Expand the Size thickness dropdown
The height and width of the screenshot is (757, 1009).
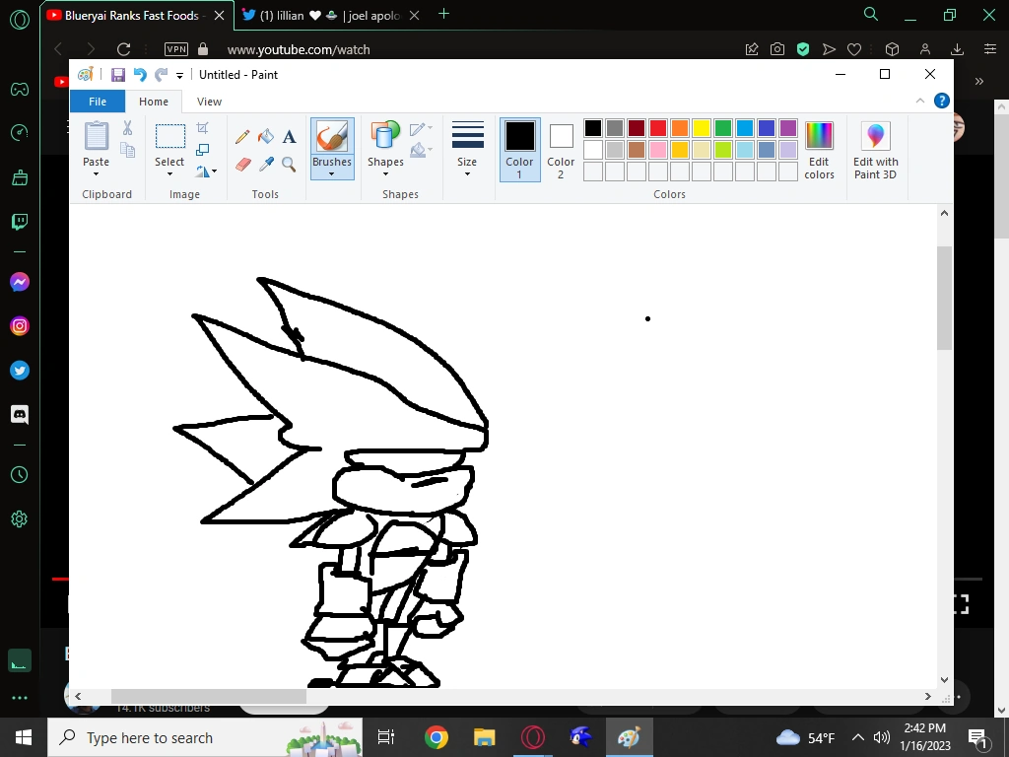pos(467,173)
